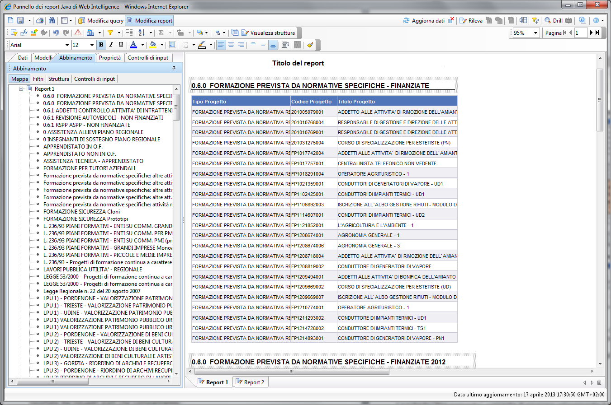The height and width of the screenshot is (405, 611).
Task: Click the undo arrow icon
Action: (56, 33)
